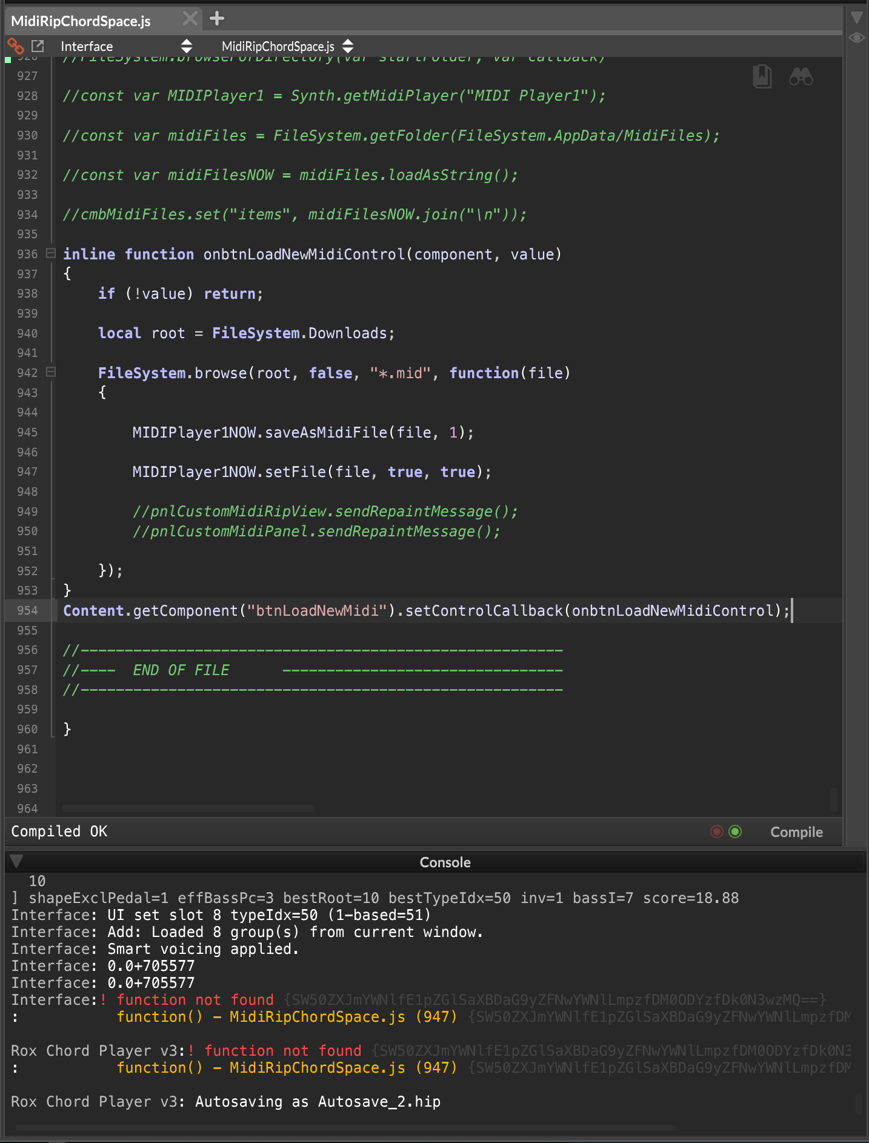Close the MidiRipChordSpace.js tab
Screen dimensions: 869x1143
(x=190, y=19)
